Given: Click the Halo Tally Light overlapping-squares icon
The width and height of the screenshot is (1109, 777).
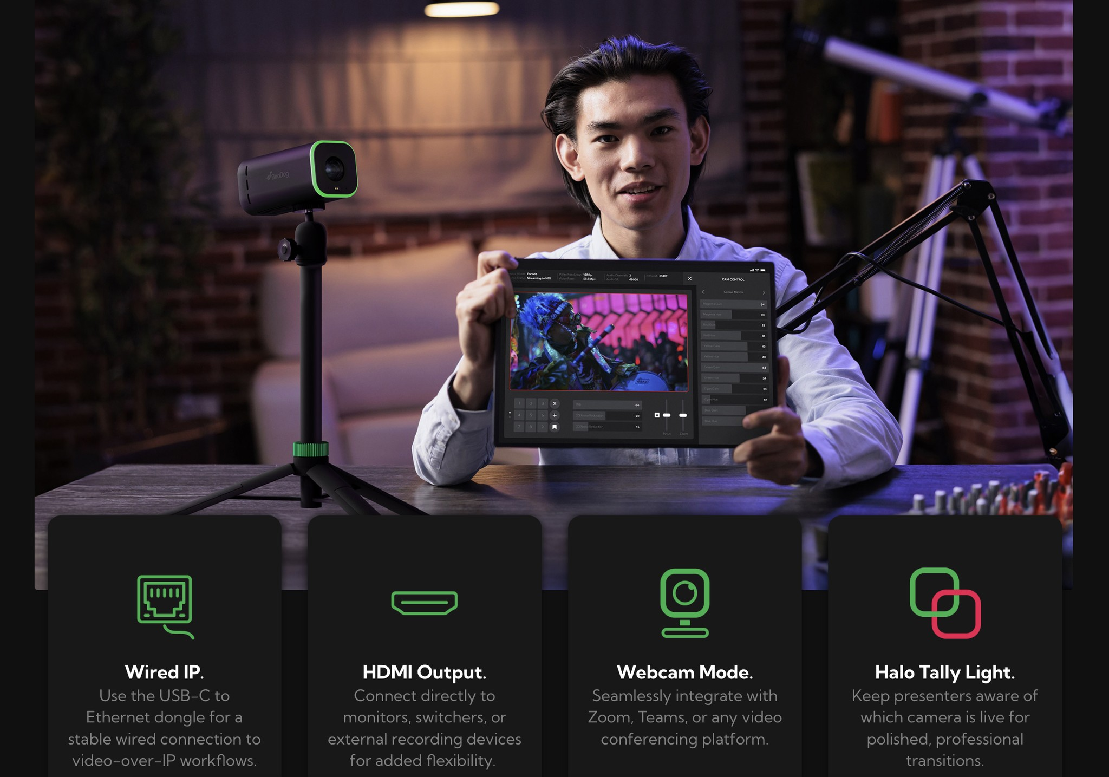Looking at the screenshot, I should 945,603.
